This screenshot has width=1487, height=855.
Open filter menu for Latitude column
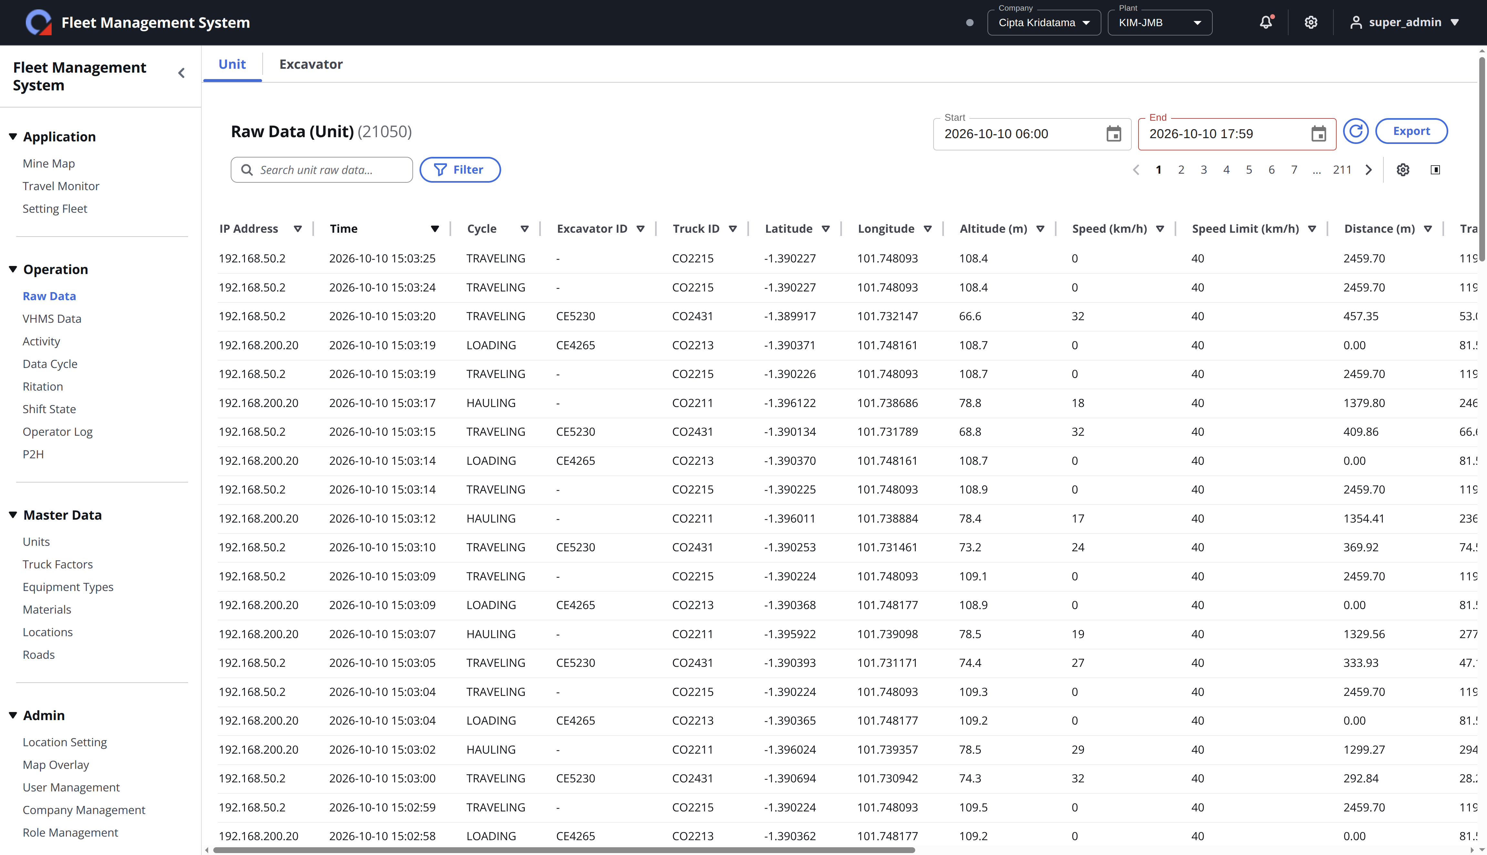825,229
